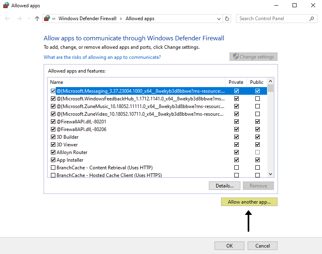The height and width of the screenshot is (254, 322).
Task: Open Recent locations dropdown arrow
Action: pos(28,19)
